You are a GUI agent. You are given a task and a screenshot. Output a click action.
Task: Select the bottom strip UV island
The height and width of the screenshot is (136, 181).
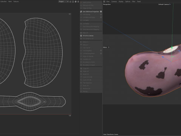tap(33, 102)
